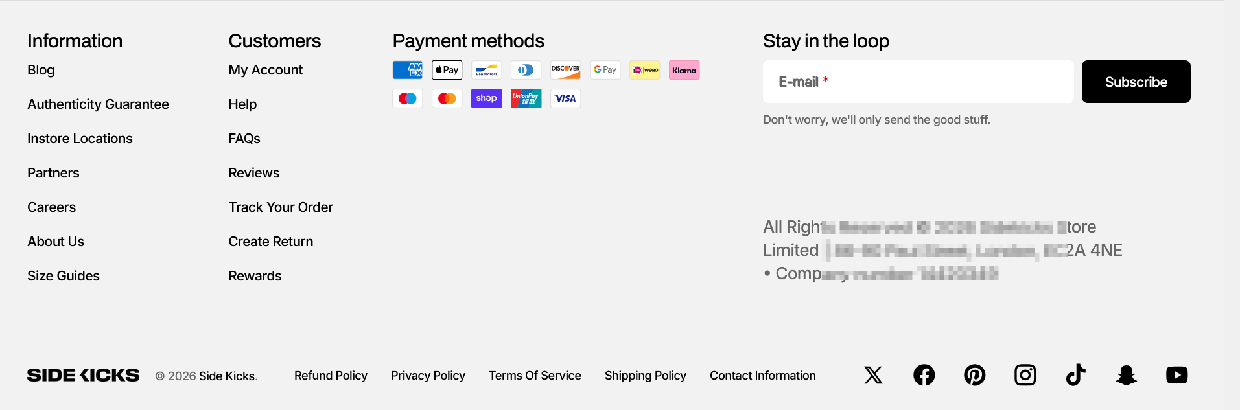Open the Instagram social icon
The image size is (1240, 410).
pos(1025,375)
